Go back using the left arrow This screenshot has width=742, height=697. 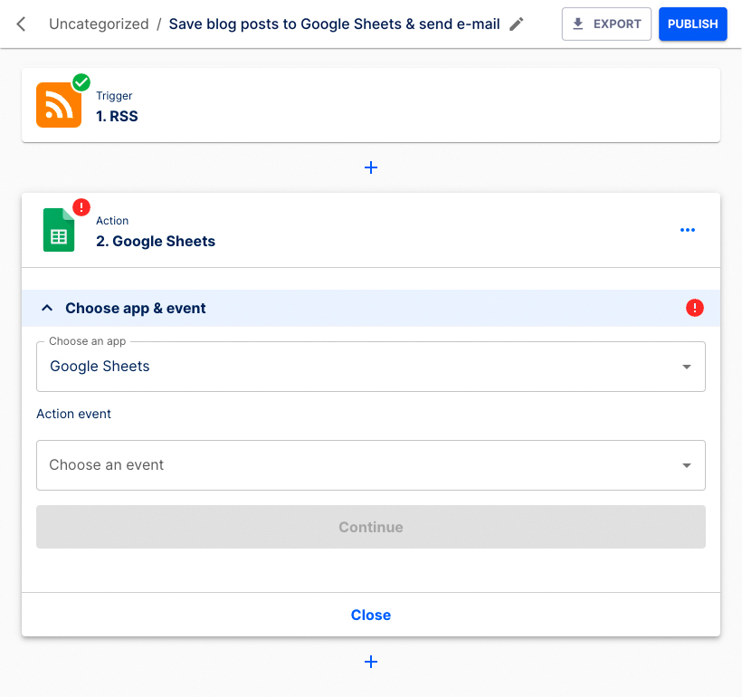coord(21,24)
